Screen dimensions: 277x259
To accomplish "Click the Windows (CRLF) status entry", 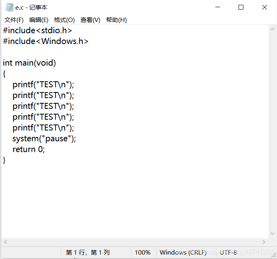I will [183, 253].
